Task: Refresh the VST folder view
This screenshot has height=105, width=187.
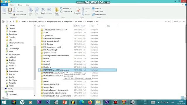Action: [169, 21]
